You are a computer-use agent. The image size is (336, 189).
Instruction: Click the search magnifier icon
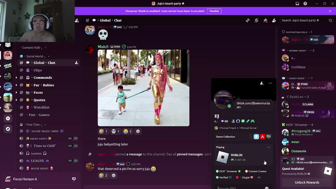(x=330, y=20)
